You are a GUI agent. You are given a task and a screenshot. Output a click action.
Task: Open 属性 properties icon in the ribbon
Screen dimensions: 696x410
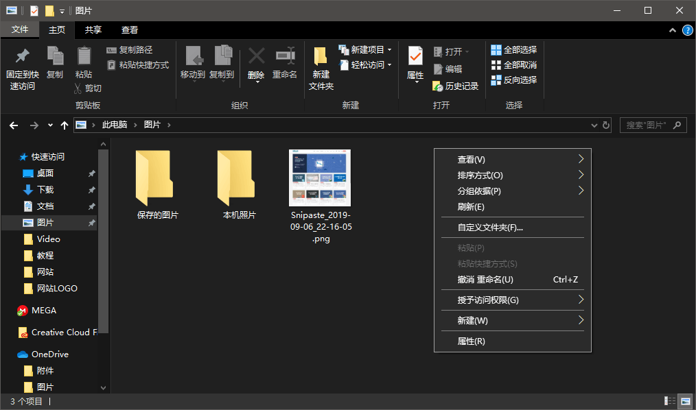tap(415, 57)
